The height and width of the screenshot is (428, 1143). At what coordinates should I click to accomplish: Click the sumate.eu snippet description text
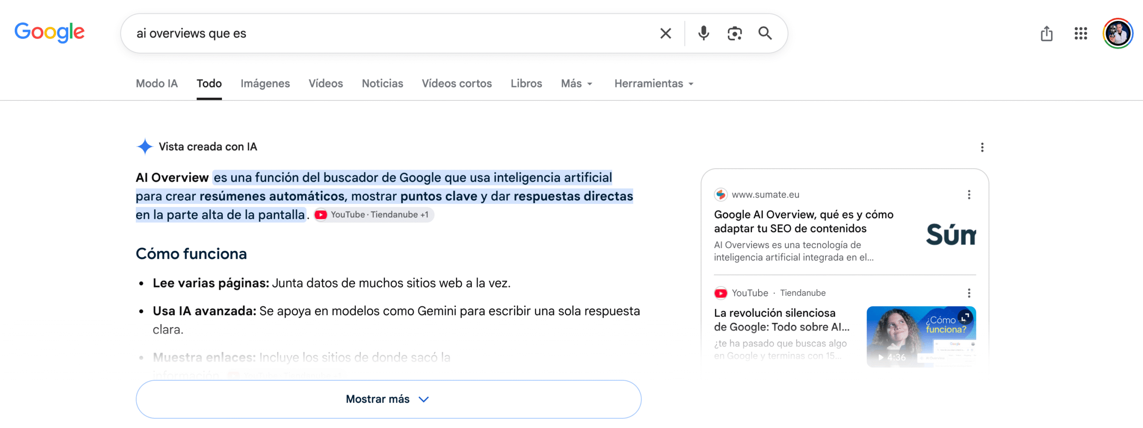(x=793, y=251)
